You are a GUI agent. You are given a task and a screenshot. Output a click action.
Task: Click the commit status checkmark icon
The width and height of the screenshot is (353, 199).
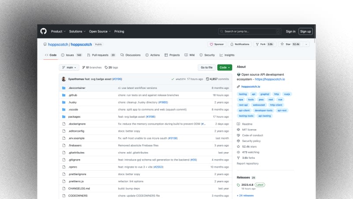click(173, 79)
